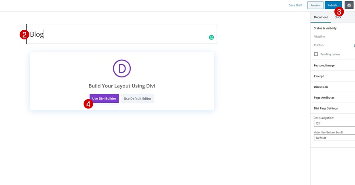The width and height of the screenshot is (355, 185).
Task: Open the Hide Nav Before Scroll dropdown
Action: [x=334, y=138]
